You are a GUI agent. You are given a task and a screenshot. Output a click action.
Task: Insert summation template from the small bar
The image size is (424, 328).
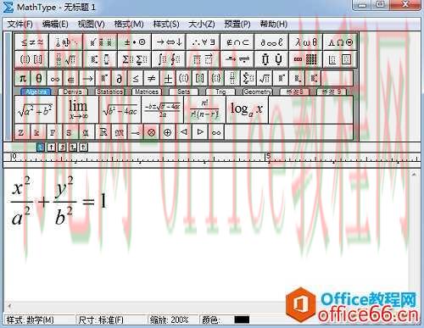click(248, 78)
